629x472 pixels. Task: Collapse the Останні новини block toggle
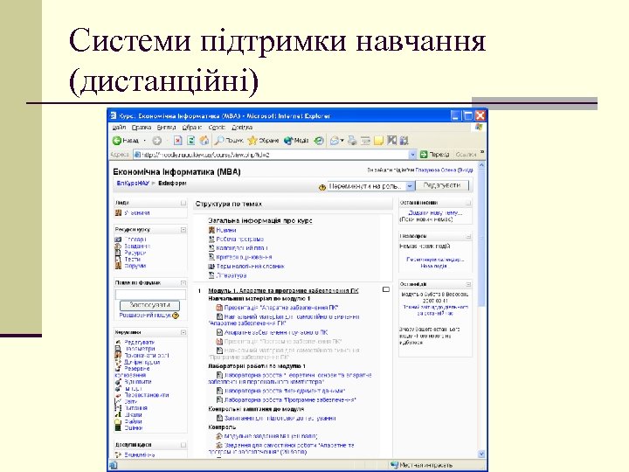point(468,203)
